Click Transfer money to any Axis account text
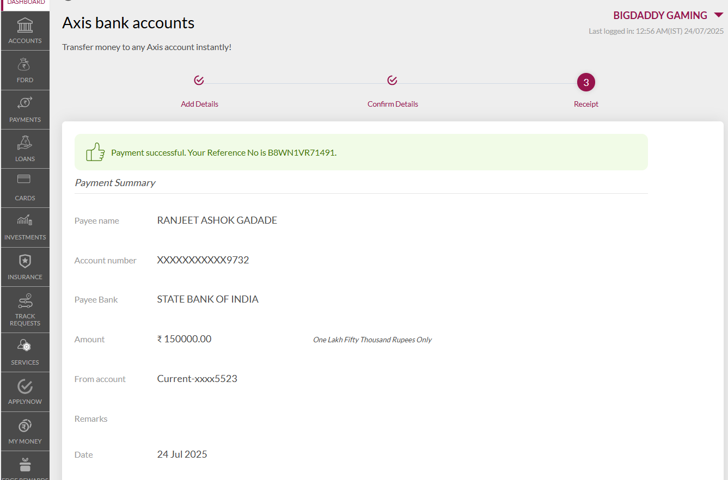The height and width of the screenshot is (480, 728). click(x=147, y=47)
